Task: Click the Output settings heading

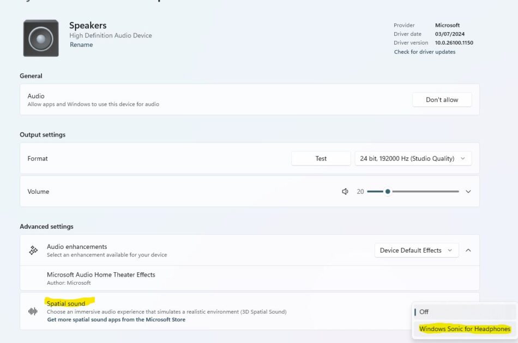Action: pos(43,134)
